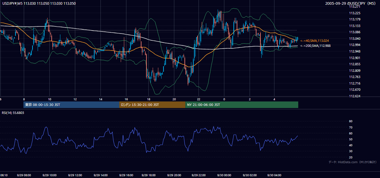380x178 pixels.
Task: Click the 9/29 14:00 time label
Action: click(101, 175)
